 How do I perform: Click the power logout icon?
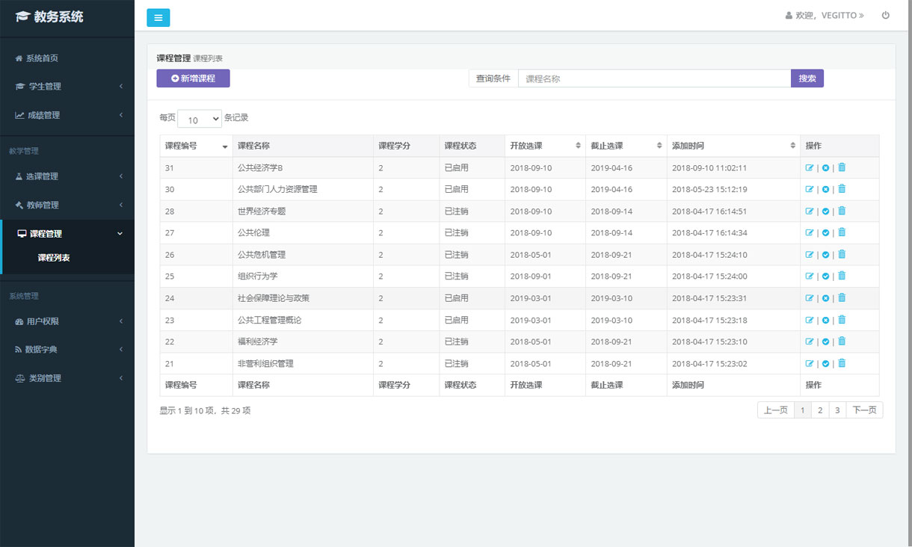pos(886,15)
